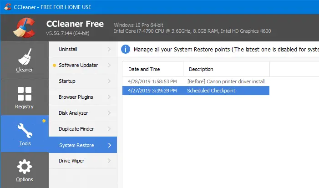Click chevron arrow next to Software Updater

(x=109, y=65)
